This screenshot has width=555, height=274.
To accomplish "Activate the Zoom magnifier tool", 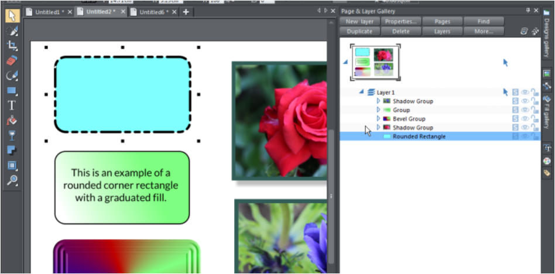I will point(12,180).
